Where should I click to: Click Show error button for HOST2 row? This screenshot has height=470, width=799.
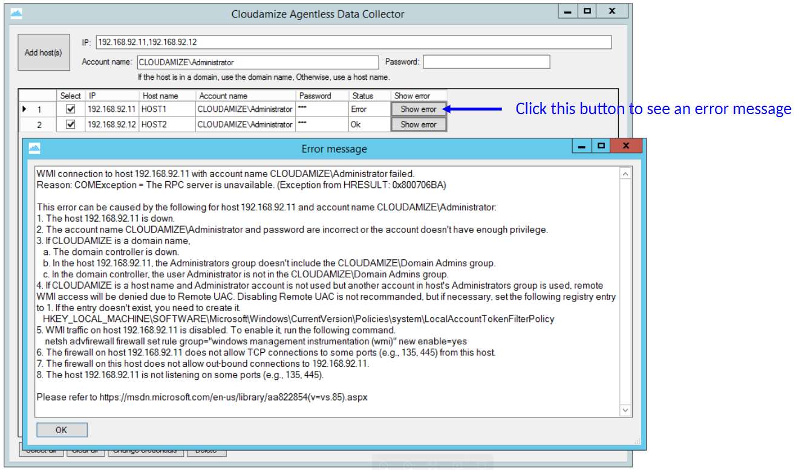point(419,124)
